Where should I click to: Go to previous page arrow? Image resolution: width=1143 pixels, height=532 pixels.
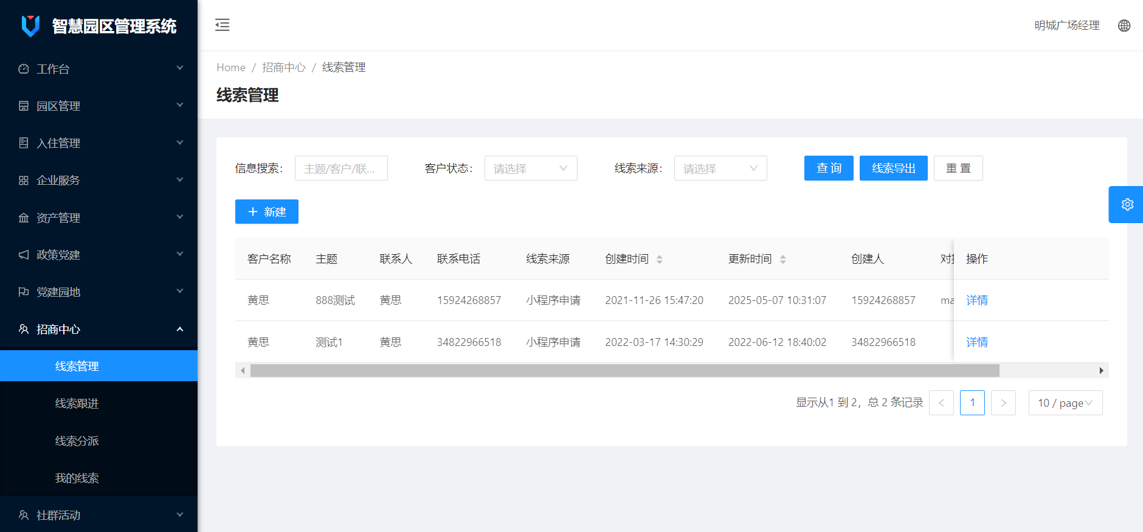(x=941, y=402)
